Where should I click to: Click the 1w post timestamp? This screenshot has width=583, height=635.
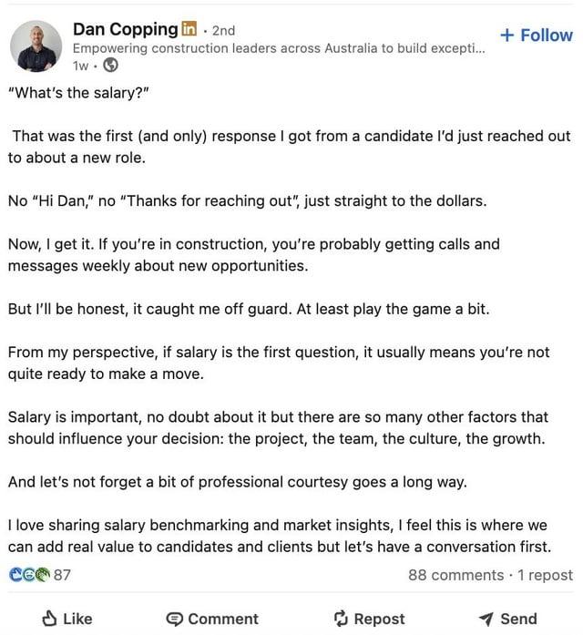[81, 66]
